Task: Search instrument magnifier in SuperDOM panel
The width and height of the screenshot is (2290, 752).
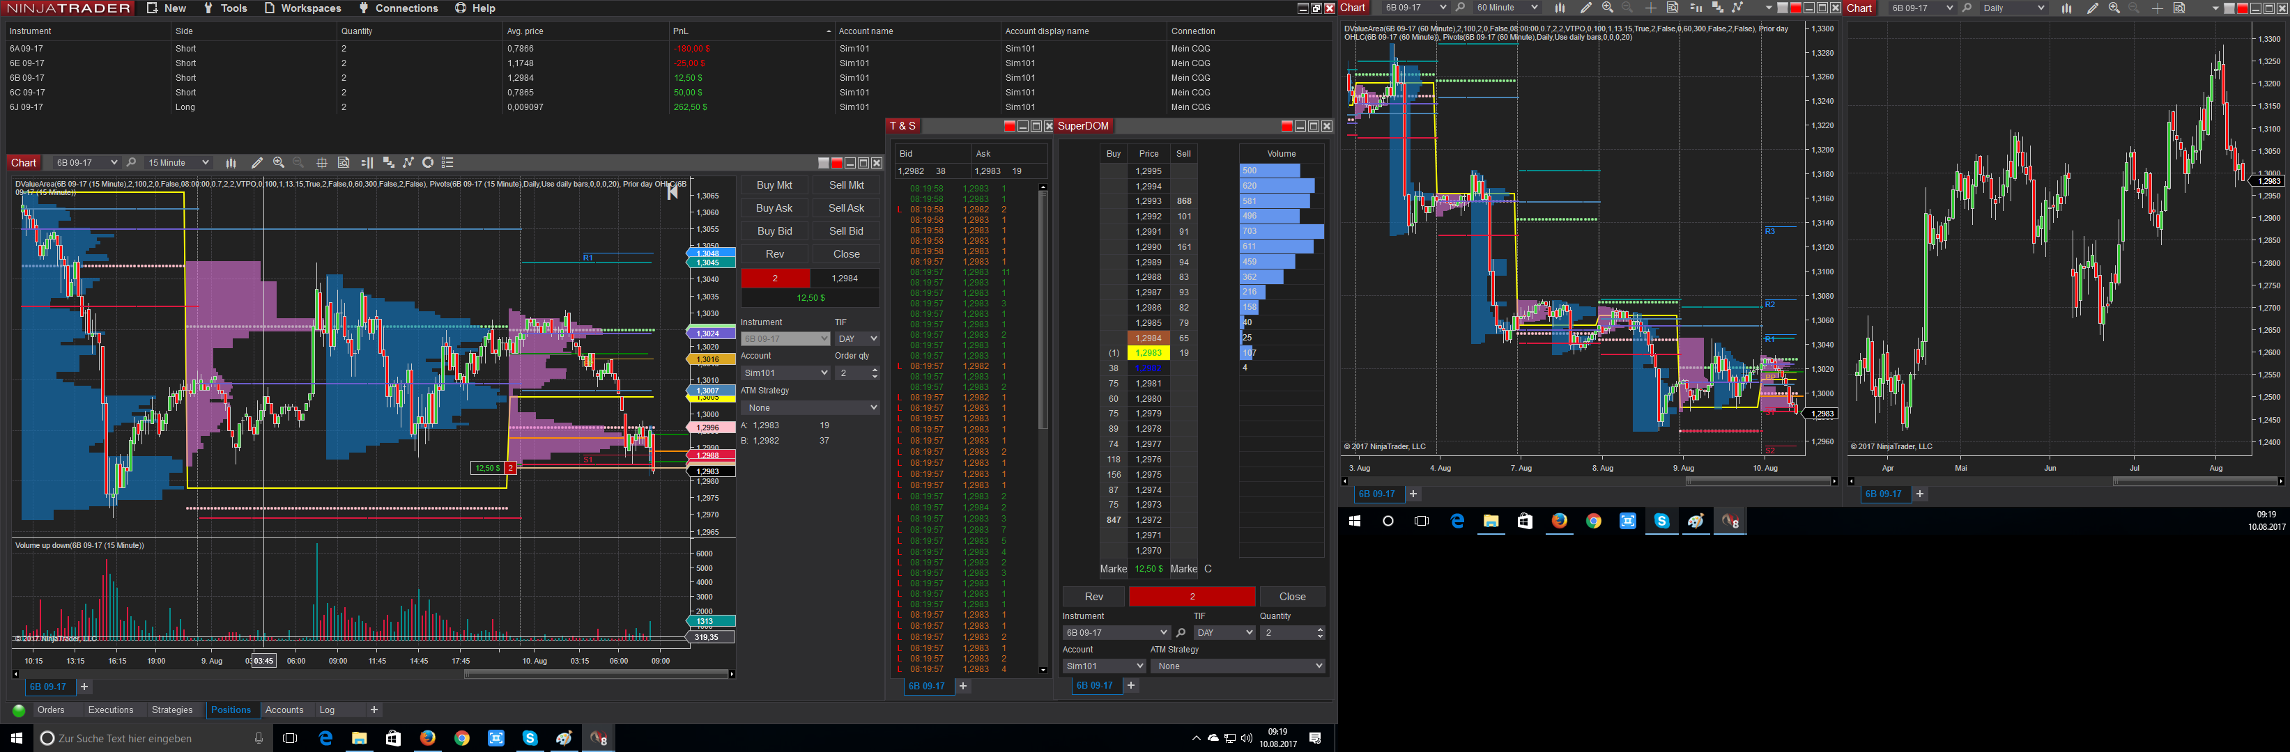Action: tap(1181, 632)
